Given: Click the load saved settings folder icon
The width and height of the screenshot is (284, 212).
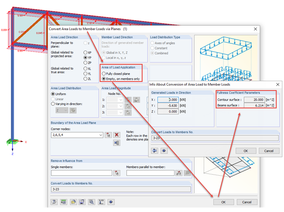Looking at the screenshot, I should (x=73, y=202).
